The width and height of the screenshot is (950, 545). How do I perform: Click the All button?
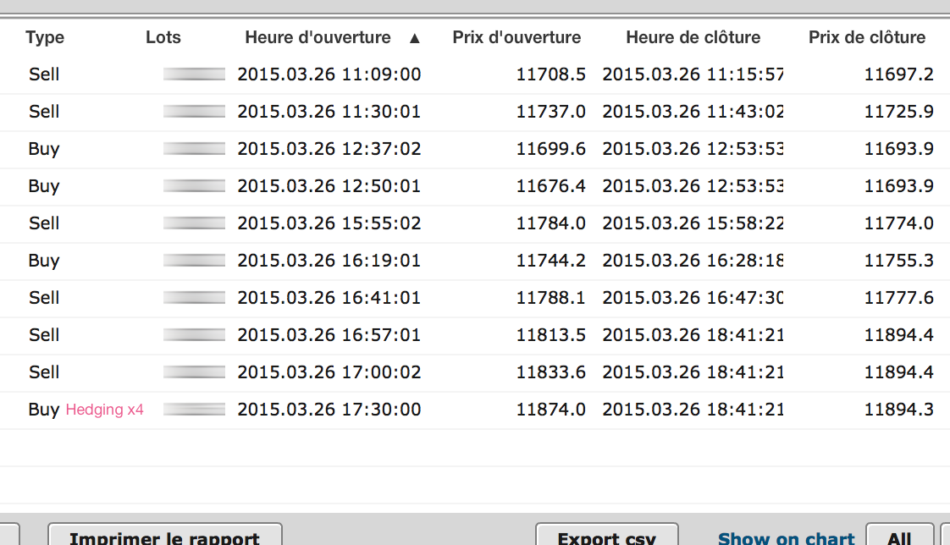(x=899, y=538)
